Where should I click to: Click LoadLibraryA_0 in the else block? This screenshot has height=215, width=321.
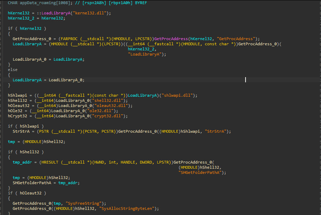(66, 80)
